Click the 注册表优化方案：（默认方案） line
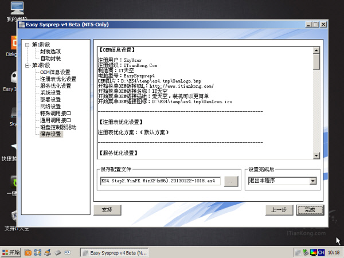Screen dimensions: 344x258 pos(134,132)
